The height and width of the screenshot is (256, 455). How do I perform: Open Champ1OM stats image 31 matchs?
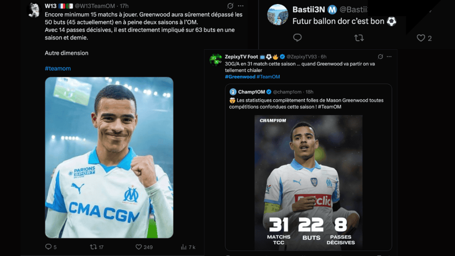[x=308, y=183]
